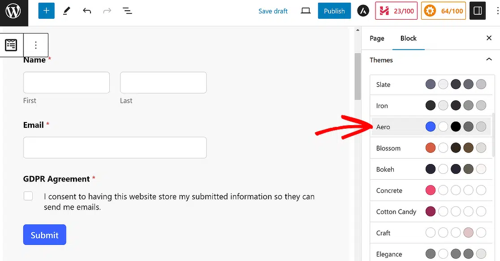500x261 pixels.
Task: Select the Iron theme
Action: point(431,105)
